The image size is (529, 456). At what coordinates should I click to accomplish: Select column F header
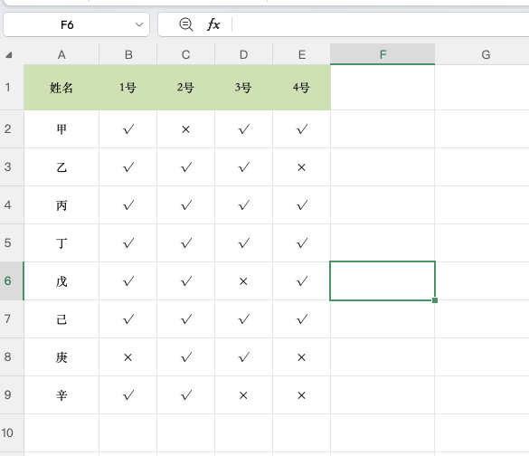(383, 54)
